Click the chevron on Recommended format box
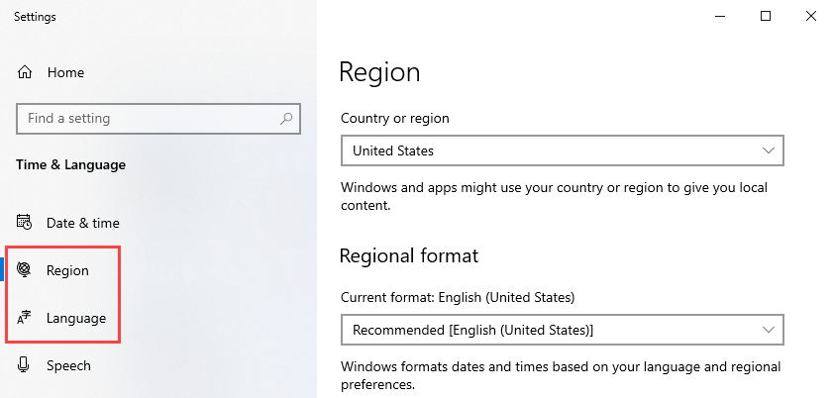 coord(769,329)
